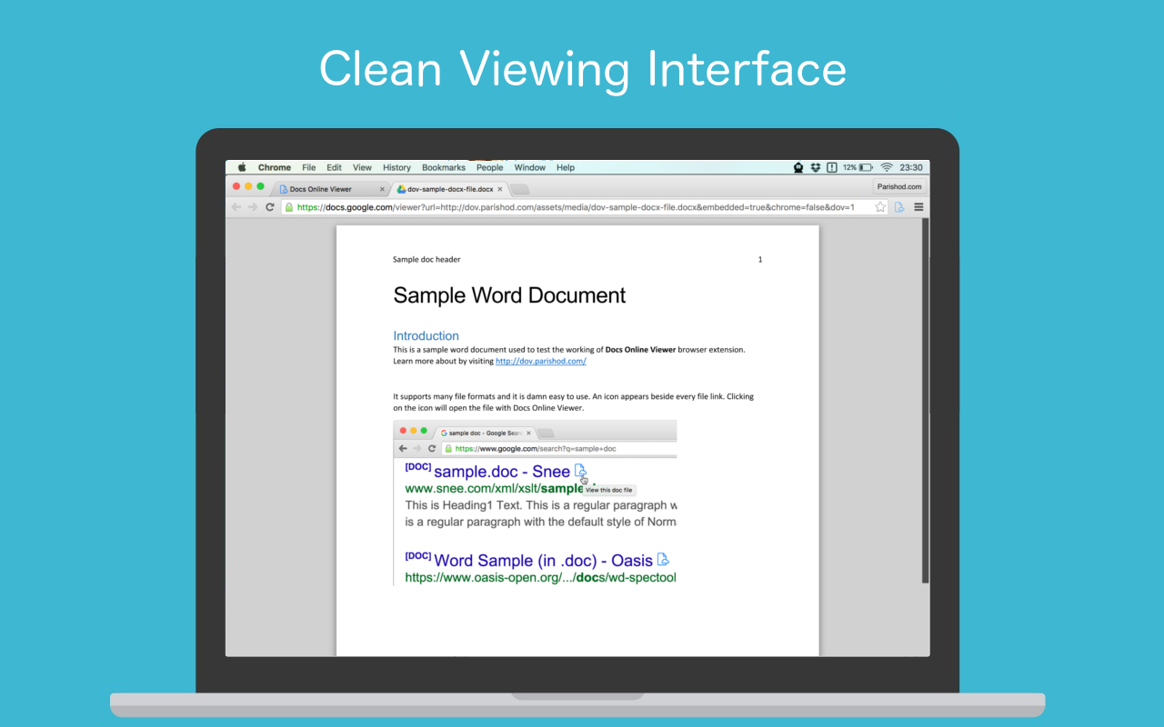Click the clock showing 23:30
1164x727 pixels.
[910, 167]
